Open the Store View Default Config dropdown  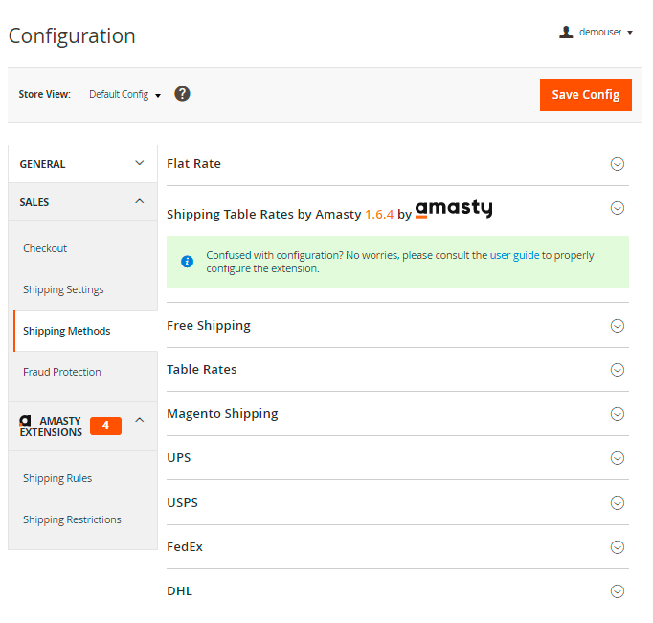tap(124, 95)
